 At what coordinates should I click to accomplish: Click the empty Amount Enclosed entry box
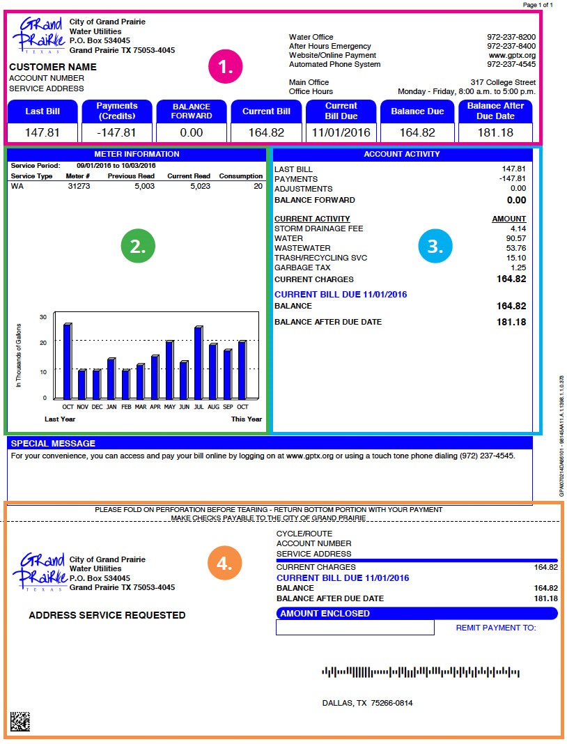point(355,627)
